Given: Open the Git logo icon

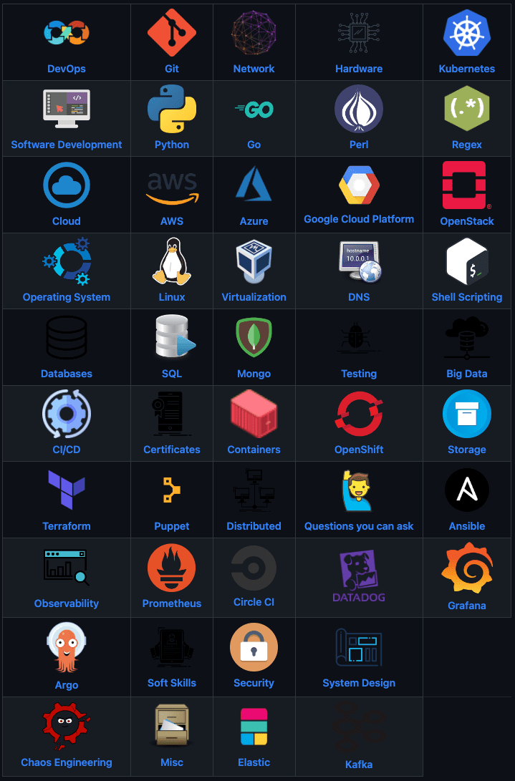Looking at the screenshot, I should 171,32.
